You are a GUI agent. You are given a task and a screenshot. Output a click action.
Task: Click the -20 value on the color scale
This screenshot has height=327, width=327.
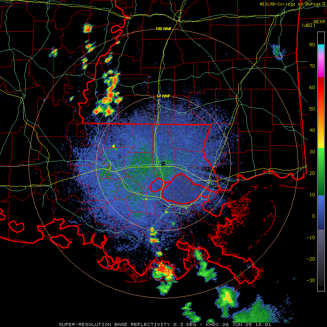[x=311, y=259]
